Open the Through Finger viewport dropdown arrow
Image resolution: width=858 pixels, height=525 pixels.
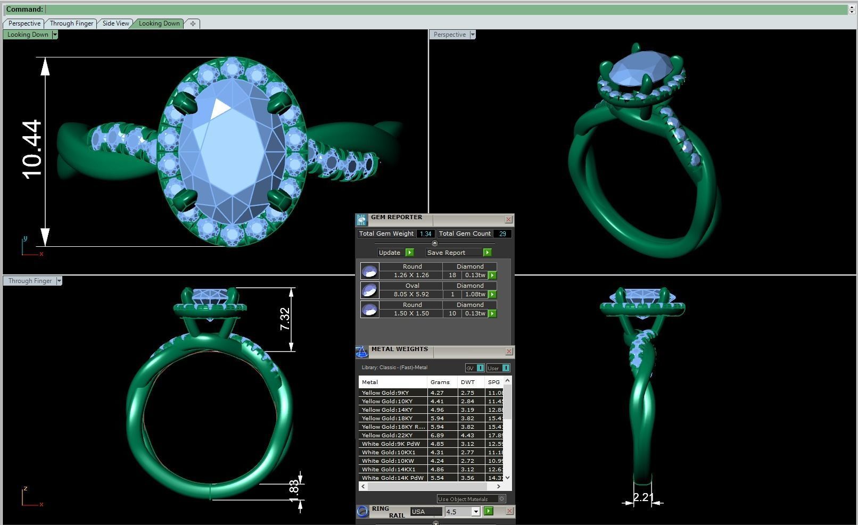[x=59, y=281]
